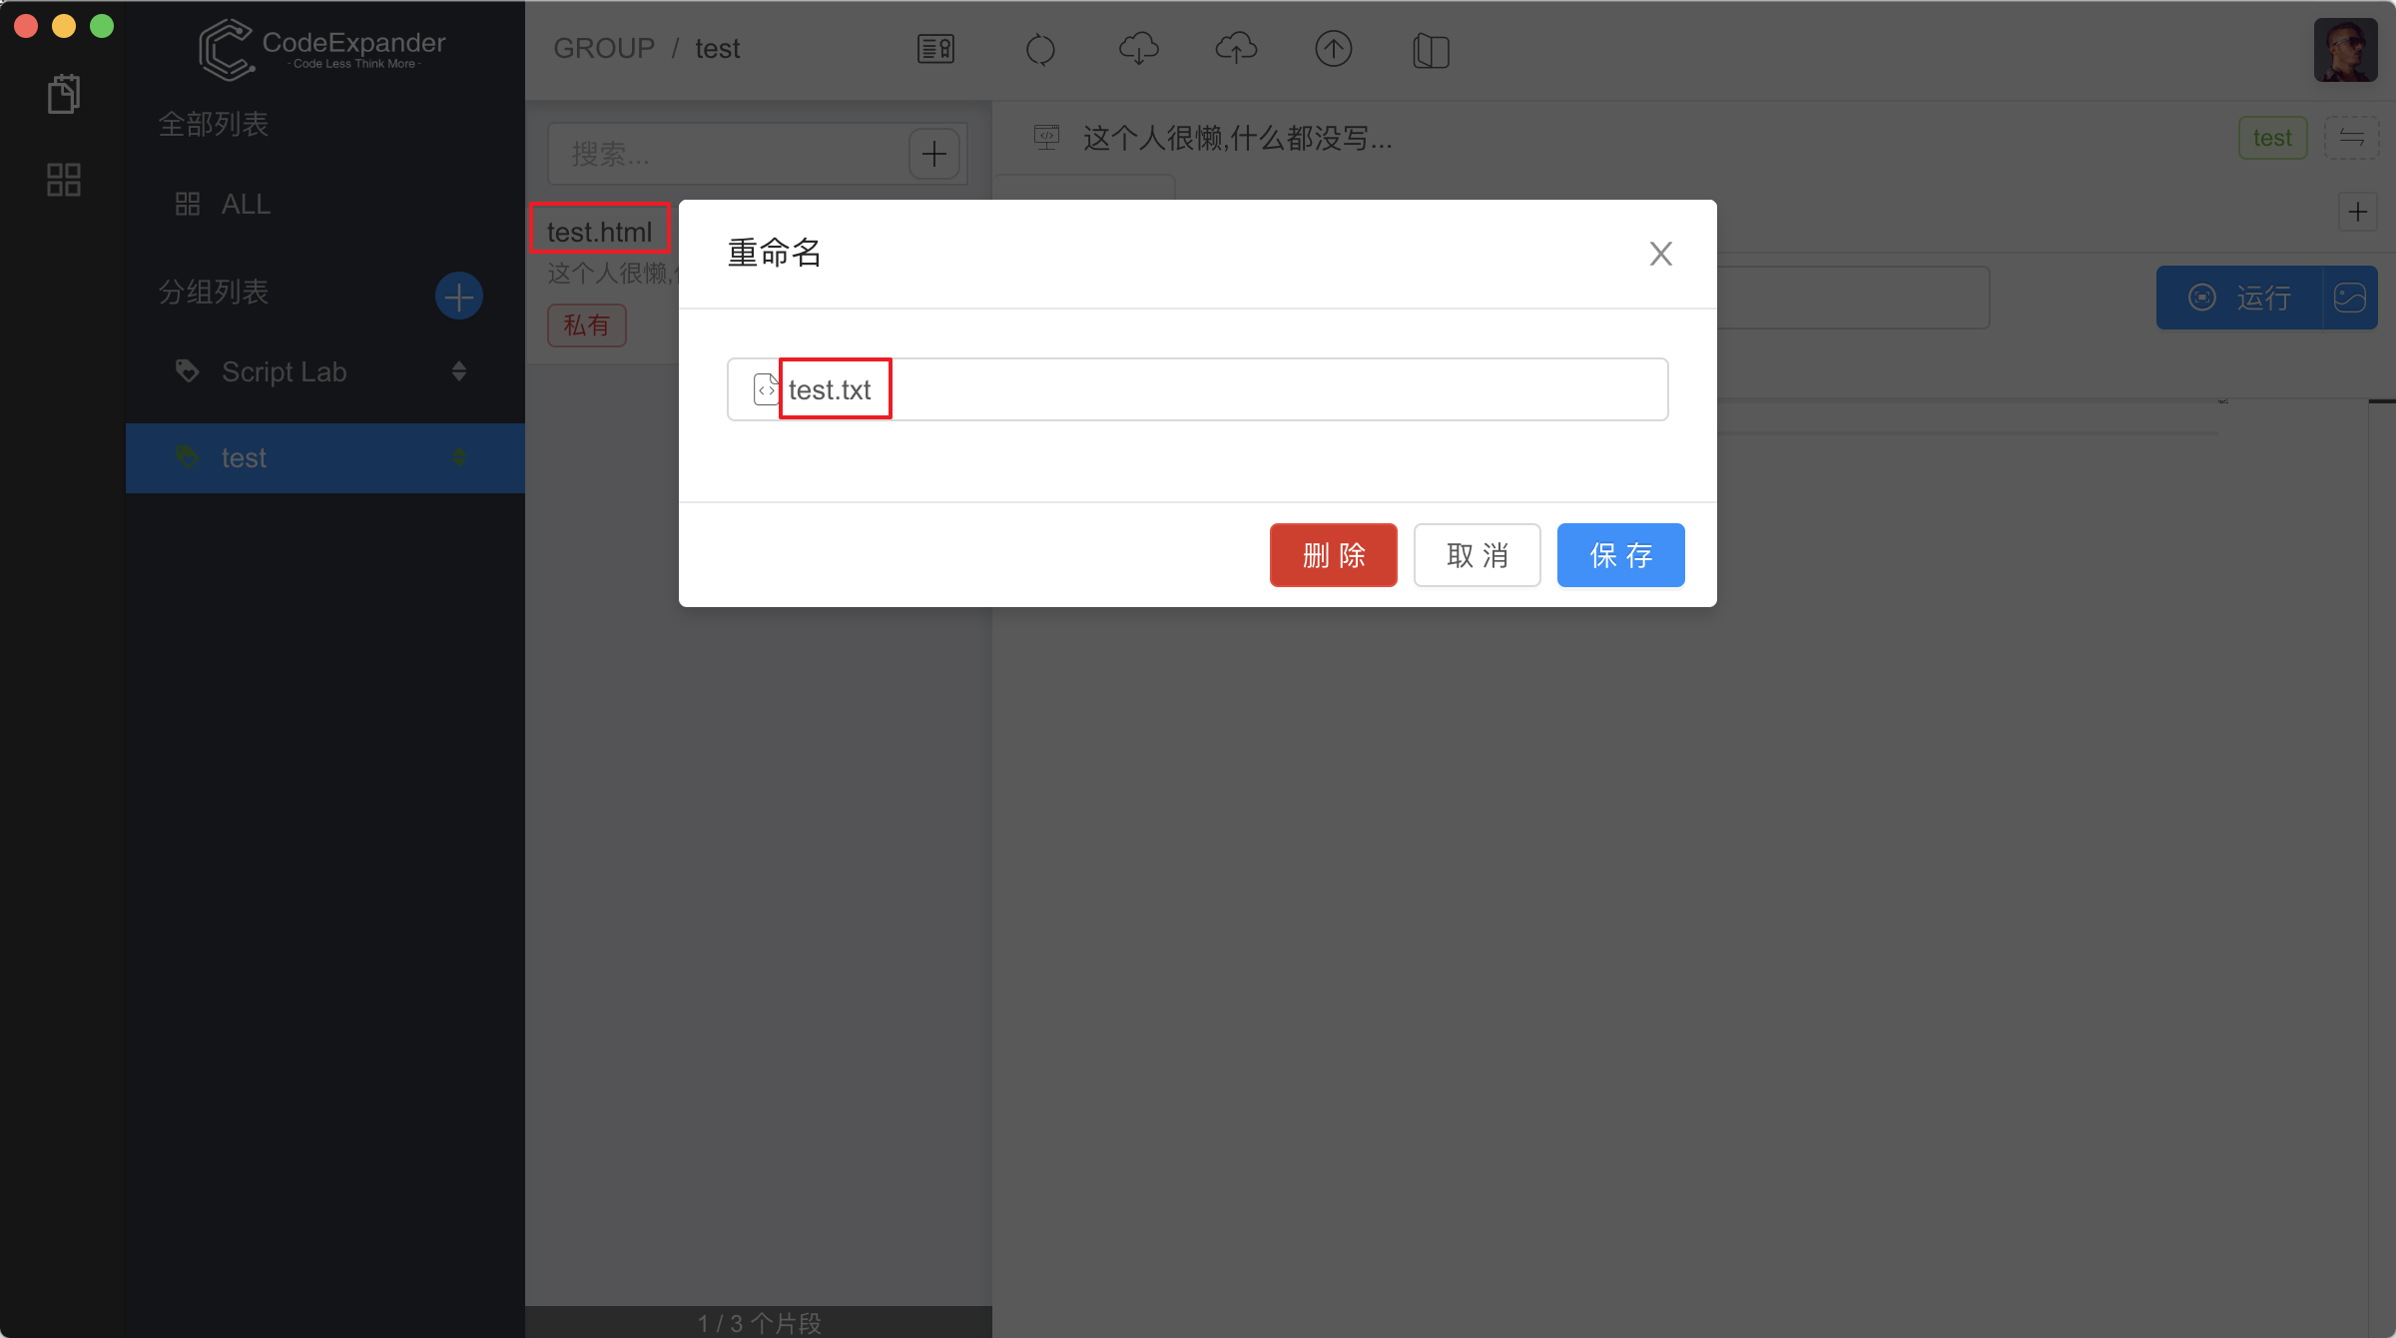Click the macOS green maximize button
This screenshot has width=2396, height=1338.
[x=102, y=26]
